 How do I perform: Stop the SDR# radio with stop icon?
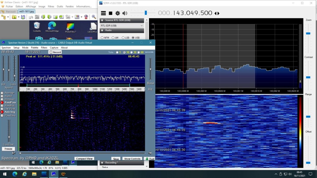coord(111,13)
